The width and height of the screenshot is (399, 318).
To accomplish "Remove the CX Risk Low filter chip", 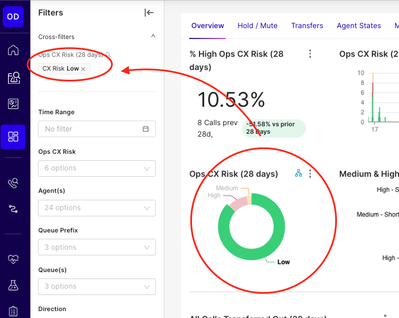I will [83, 69].
